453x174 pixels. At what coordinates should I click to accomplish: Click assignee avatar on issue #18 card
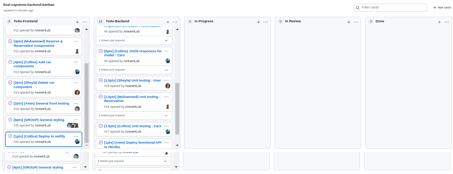coord(168,86)
